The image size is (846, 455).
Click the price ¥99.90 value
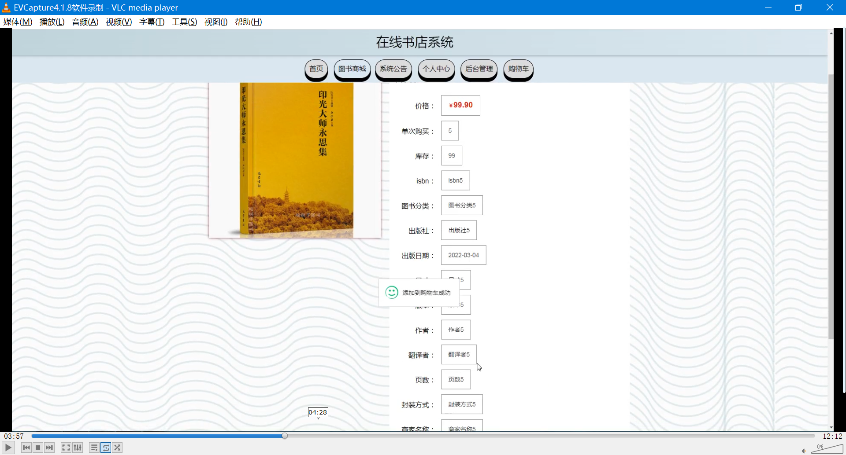(x=460, y=105)
